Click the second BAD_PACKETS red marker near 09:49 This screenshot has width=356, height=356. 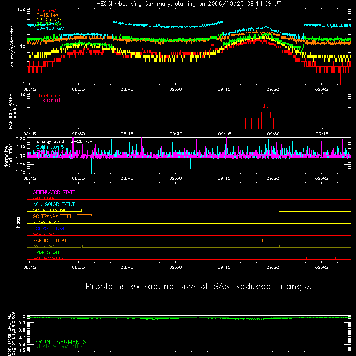pyautogui.click(x=336, y=258)
